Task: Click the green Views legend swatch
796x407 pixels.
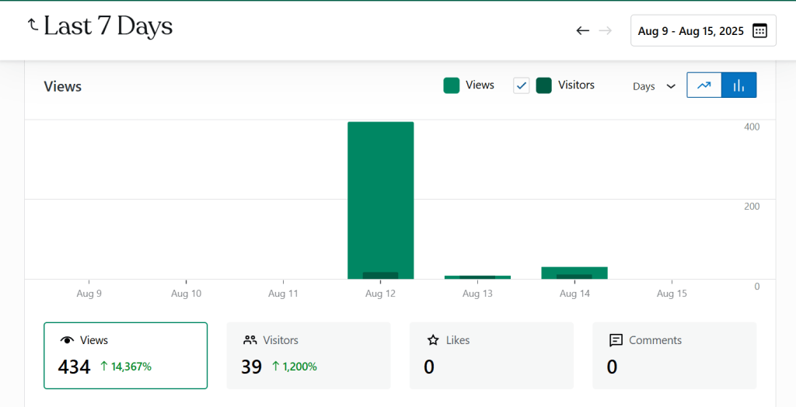Action: pos(452,85)
